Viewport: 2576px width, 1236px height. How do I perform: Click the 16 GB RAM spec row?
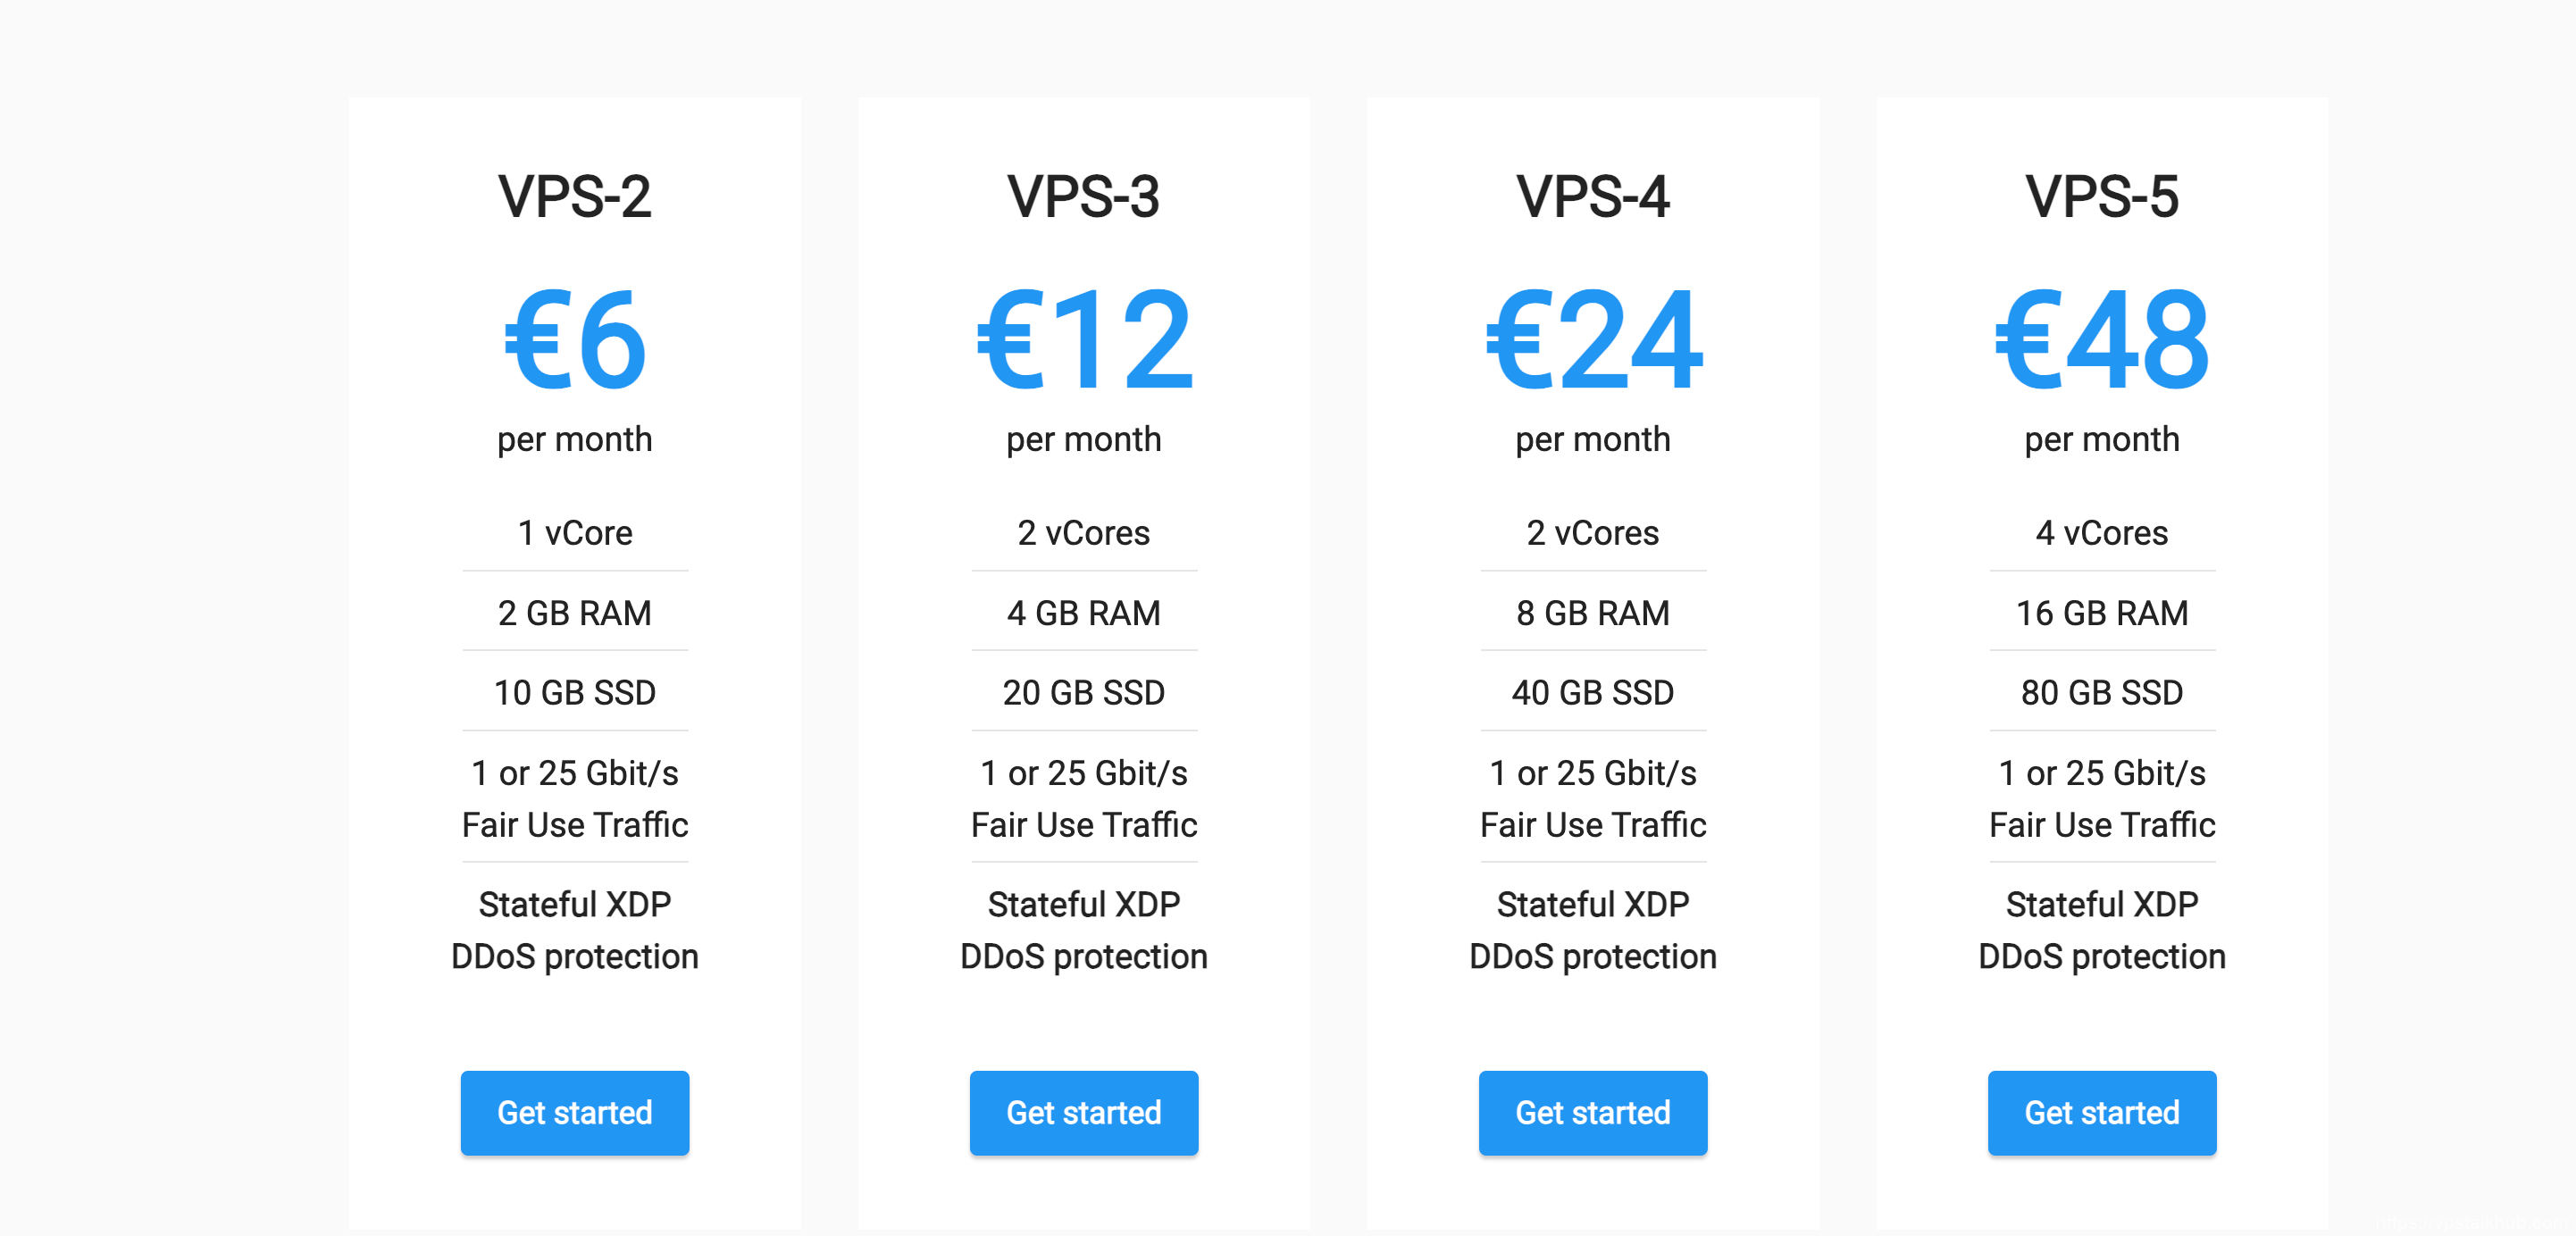click(2101, 613)
